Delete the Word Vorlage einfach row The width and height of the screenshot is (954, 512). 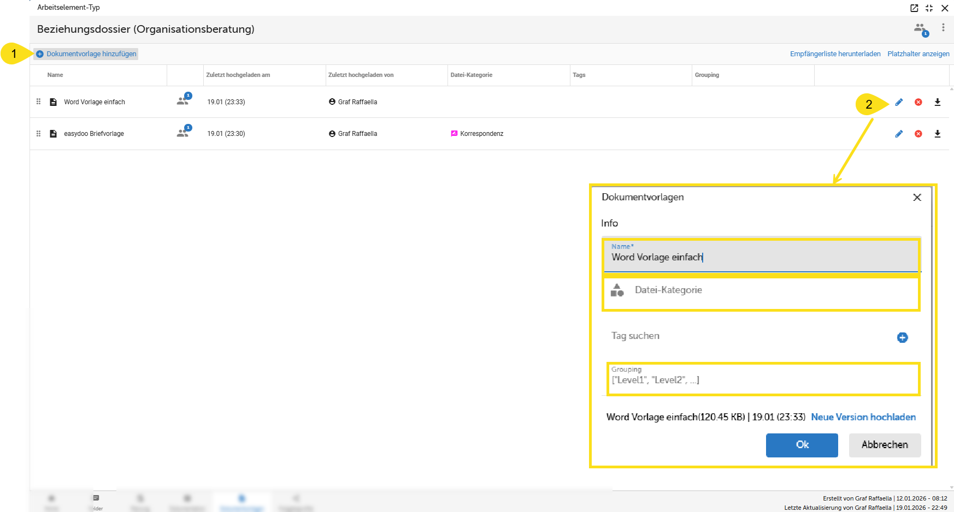click(918, 102)
